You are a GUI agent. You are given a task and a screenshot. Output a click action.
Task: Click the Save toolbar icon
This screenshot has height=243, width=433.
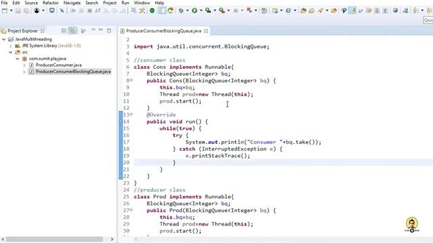(x=18, y=11)
